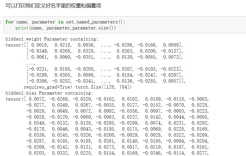
Task: Click 'requires_grad=True' in the output
Action: tap(47, 87)
